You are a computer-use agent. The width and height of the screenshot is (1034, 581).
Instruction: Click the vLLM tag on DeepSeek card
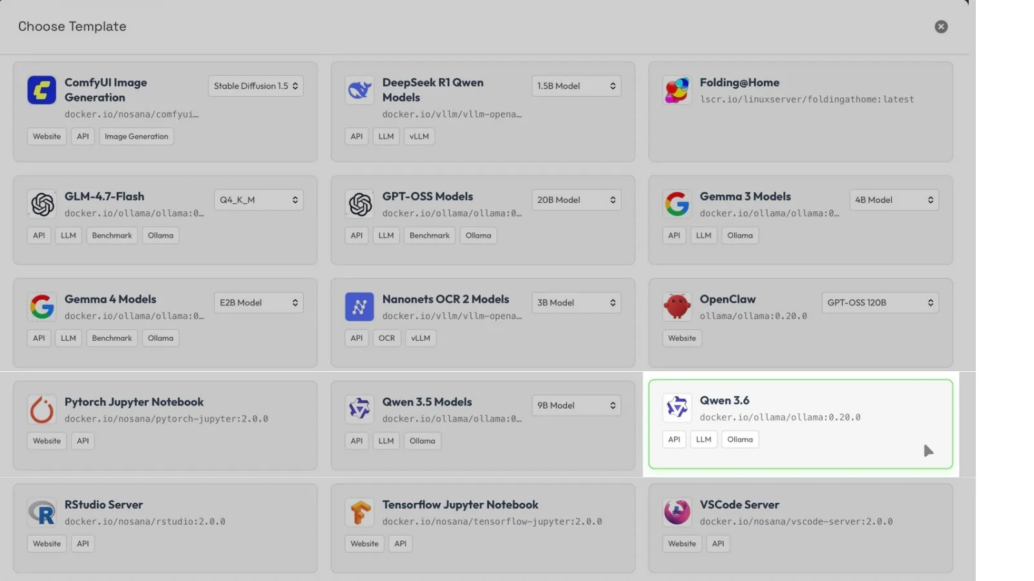click(419, 136)
